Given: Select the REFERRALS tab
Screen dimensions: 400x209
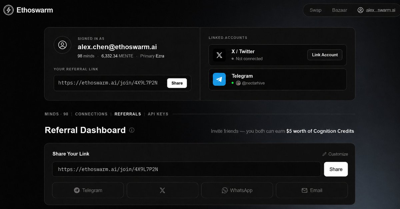Looking at the screenshot, I should click(128, 114).
